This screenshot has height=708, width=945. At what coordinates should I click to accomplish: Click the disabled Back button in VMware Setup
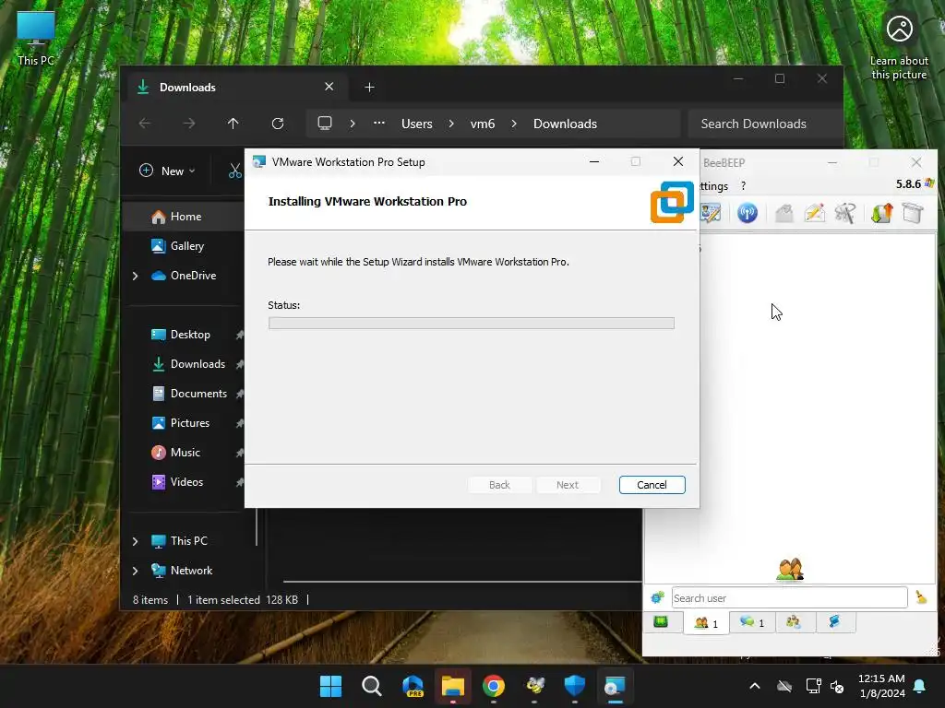click(x=499, y=485)
